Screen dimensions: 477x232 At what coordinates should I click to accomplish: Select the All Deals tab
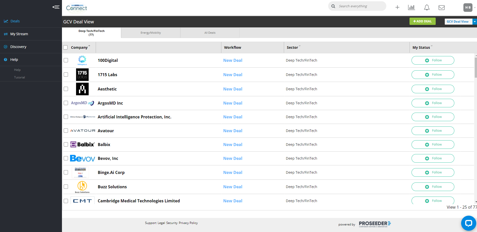pos(210,33)
